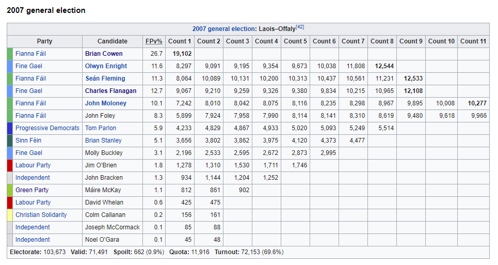The height and width of the screenshot is (265, 498).
Task: Click the Spoilt 662 footer value
Action: (x=139, y=252)
